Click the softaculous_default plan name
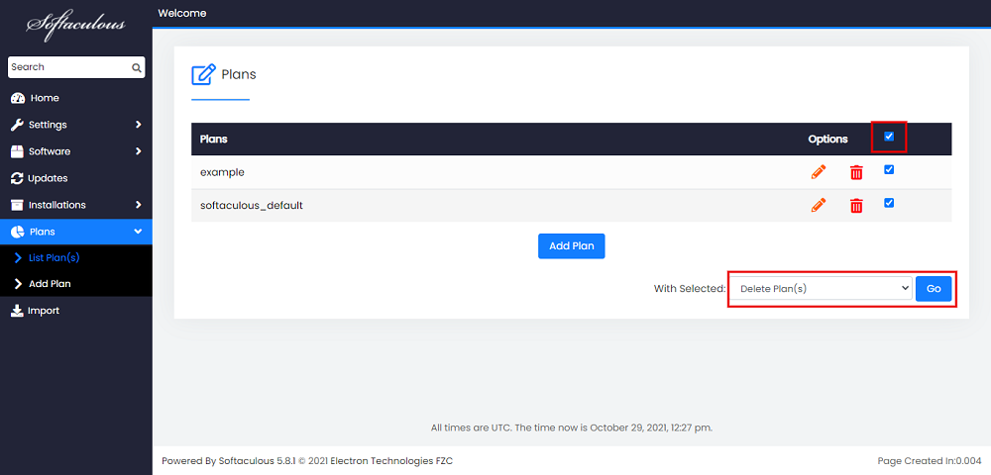 point(252,206)
